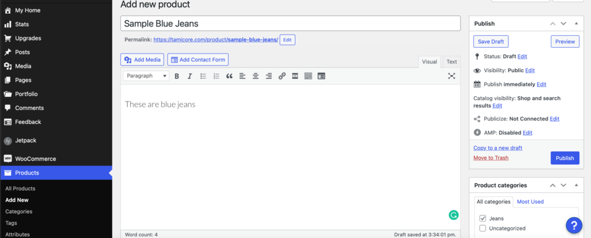Image resolution: width=591 pixels, height=238 pixels.
Task: Click the Move to Trash link
Action: tap(491, 158)
